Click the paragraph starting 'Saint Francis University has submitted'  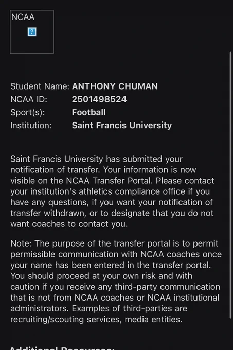(112, 191)
